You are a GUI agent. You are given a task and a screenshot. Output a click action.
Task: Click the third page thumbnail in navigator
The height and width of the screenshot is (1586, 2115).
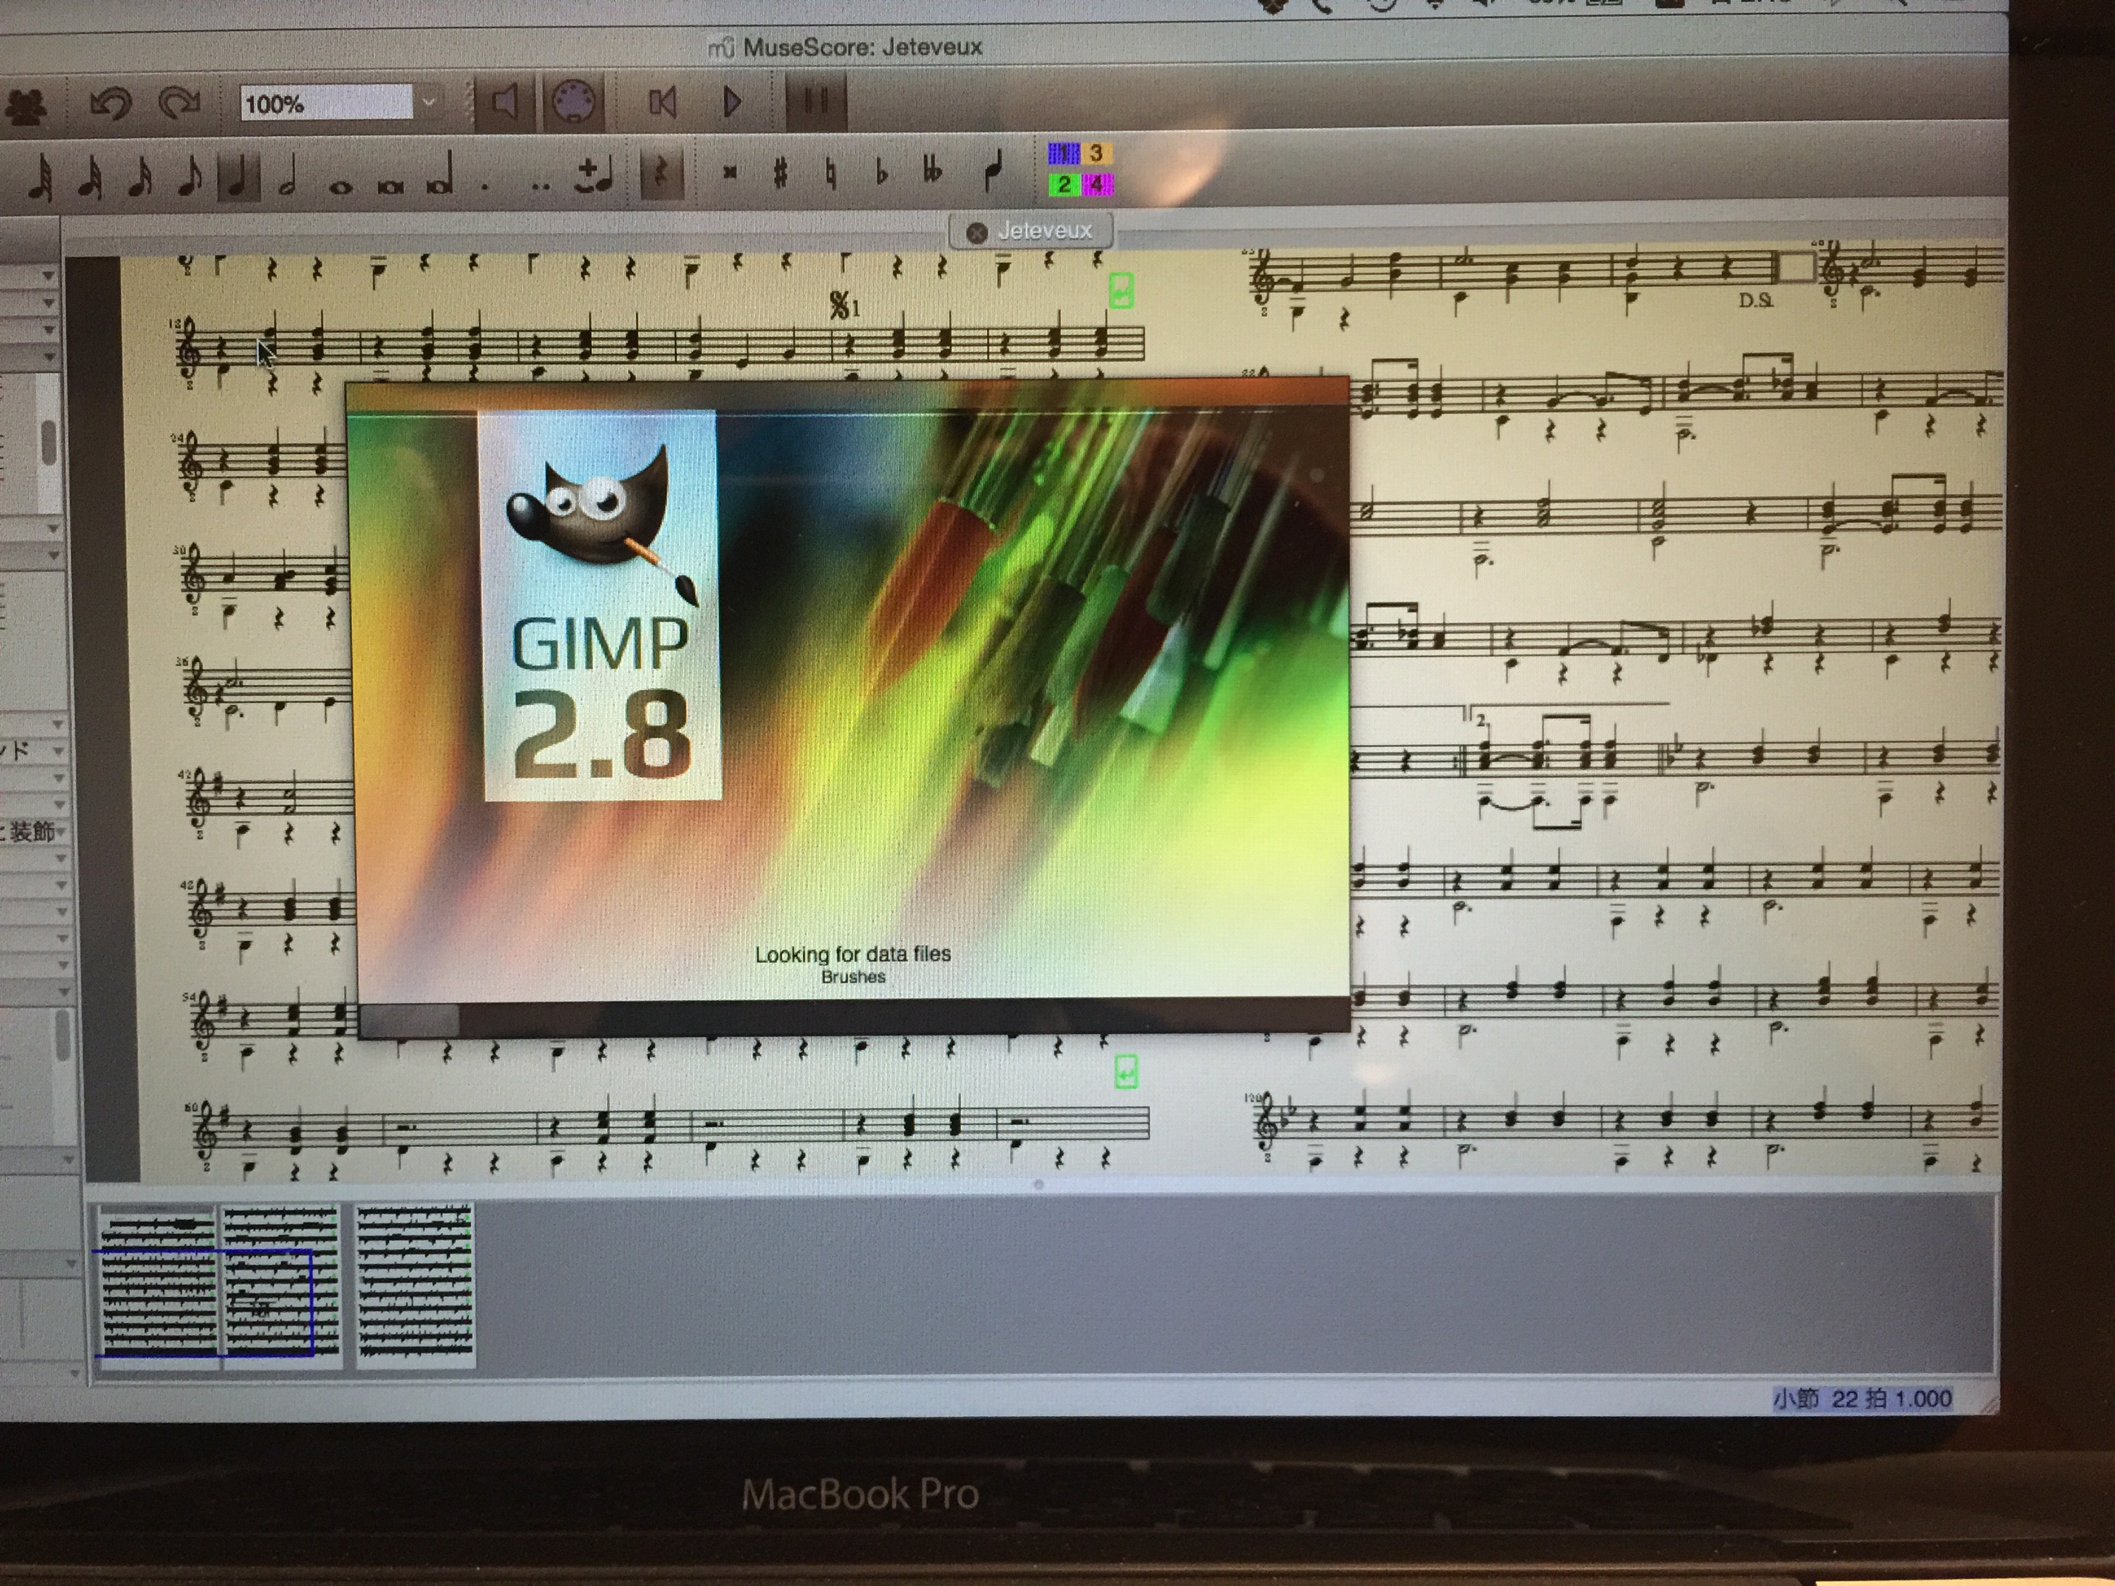(x=415, y=1285)
